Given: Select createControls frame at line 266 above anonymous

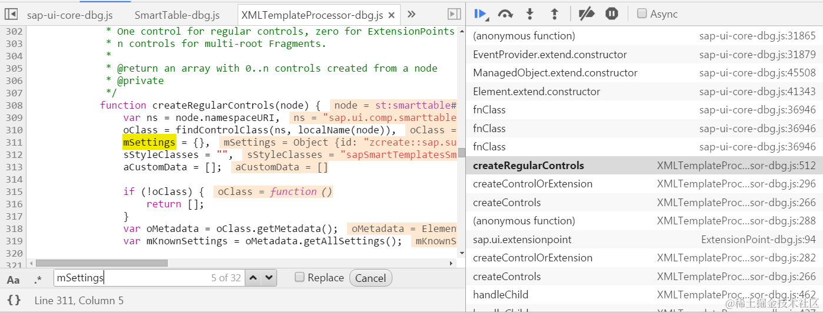Looking at the screenshot, I should [x=644, y=202].
